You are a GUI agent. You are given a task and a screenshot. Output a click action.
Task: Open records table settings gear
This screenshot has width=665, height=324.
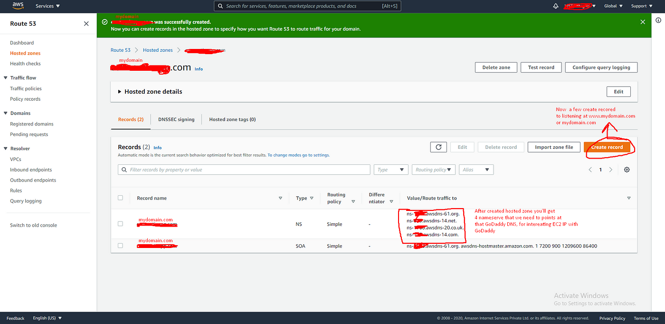point(627,170)
